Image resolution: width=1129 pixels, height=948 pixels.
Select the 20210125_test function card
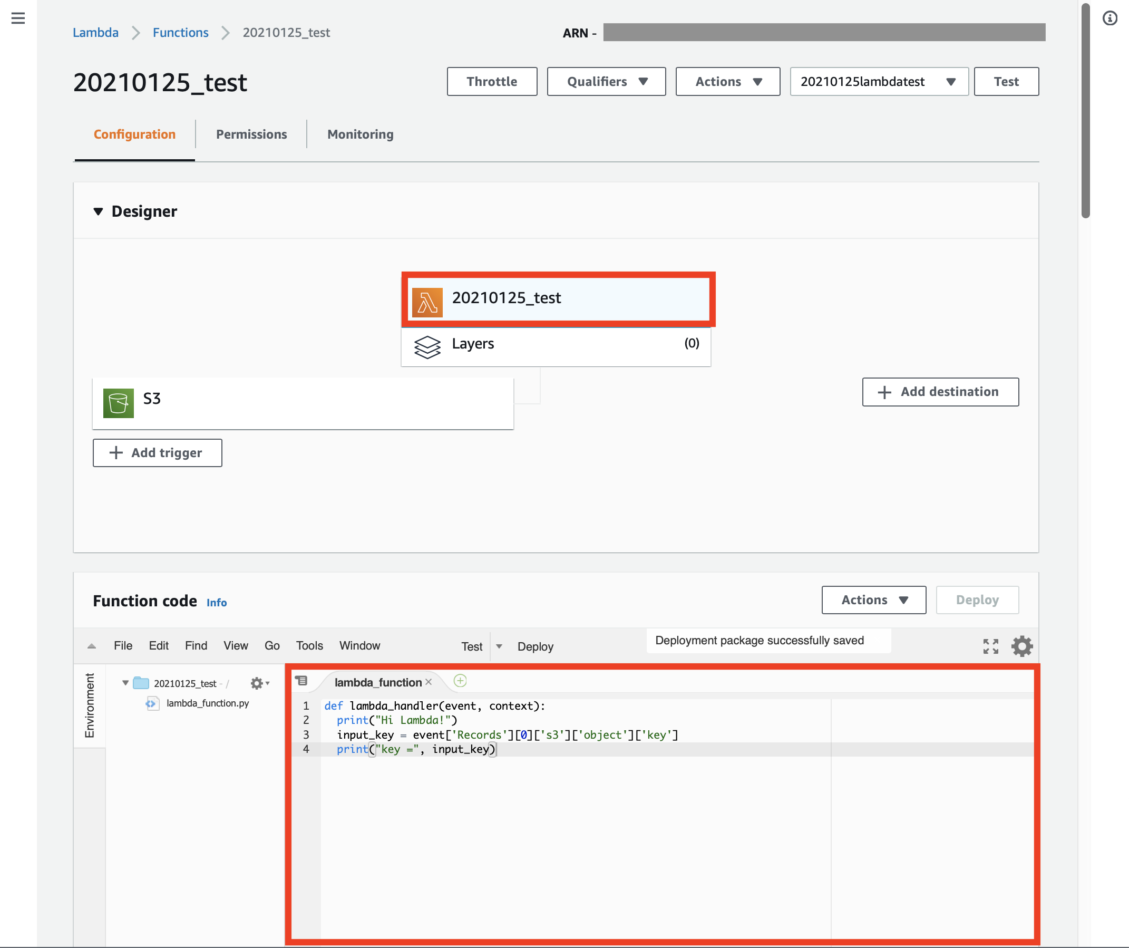click(x=558, y=299)
